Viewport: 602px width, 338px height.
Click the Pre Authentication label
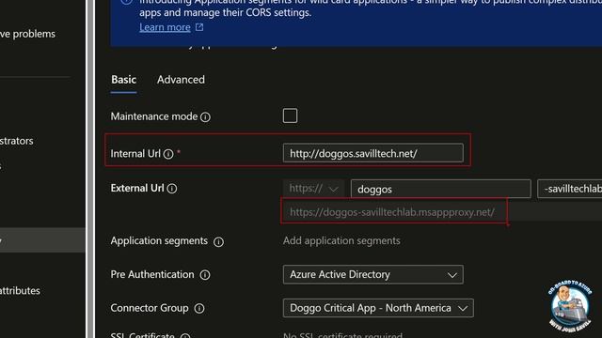point(152,274)
